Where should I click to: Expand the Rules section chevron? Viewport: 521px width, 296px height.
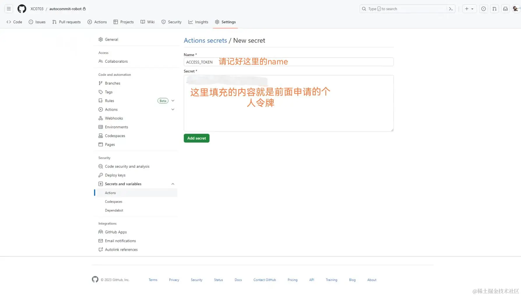point(173,101)
